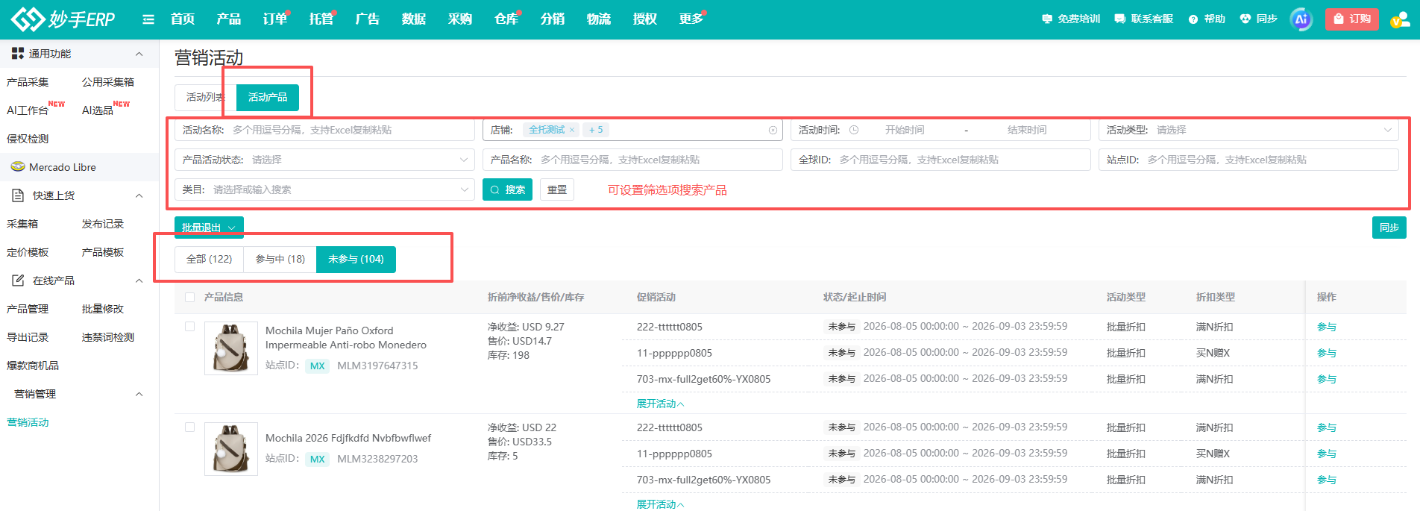Screen dimensions: 1420x511
Task: Click the 开始时间 date field
Action: tap(905, 130)
